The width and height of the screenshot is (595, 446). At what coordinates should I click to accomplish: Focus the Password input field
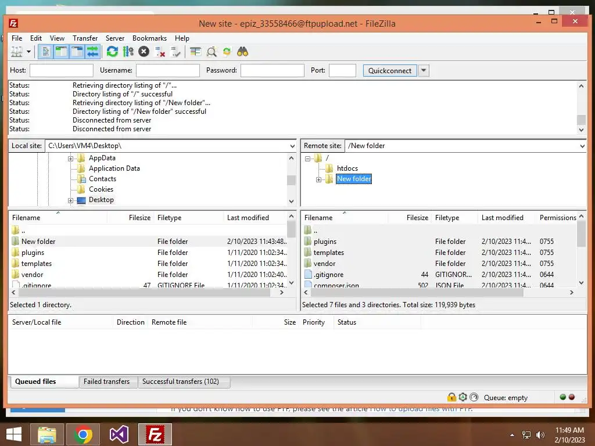click(273, 70)
